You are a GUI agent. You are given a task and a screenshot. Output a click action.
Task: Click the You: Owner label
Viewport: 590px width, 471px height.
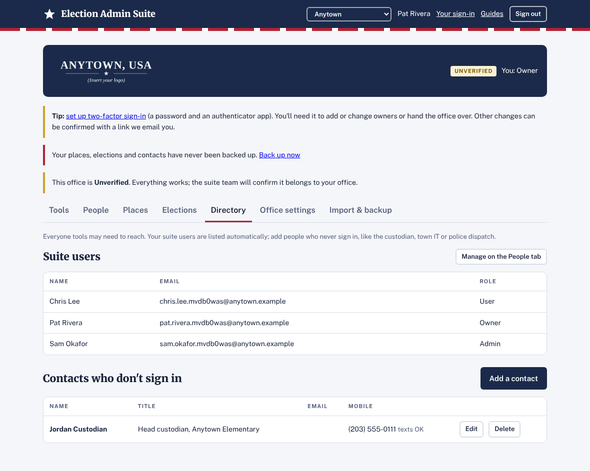click(519, 70)
